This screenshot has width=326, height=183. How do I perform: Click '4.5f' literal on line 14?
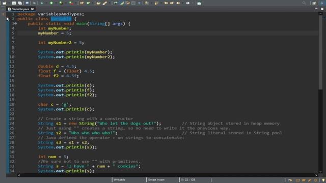(71, 76)
